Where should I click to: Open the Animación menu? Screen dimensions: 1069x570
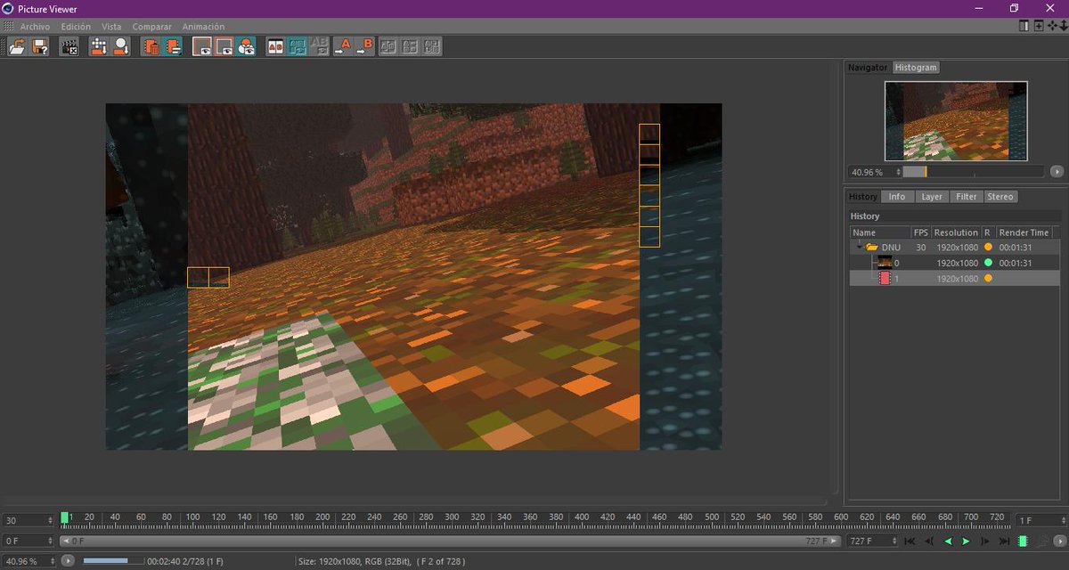click(x=203, y=27)
